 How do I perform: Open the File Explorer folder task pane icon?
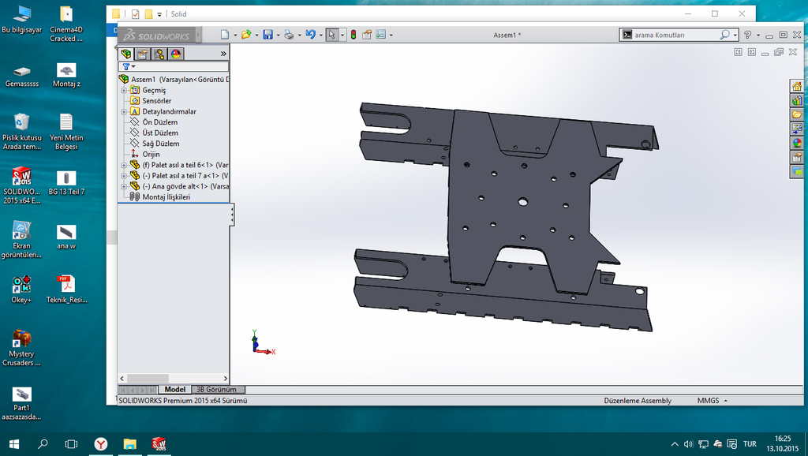(x=797, y=115)
